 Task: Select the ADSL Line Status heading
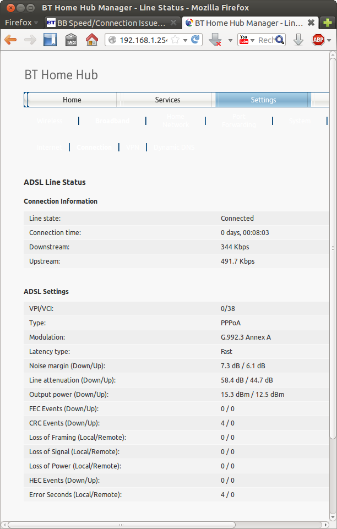tap(55, 182)
